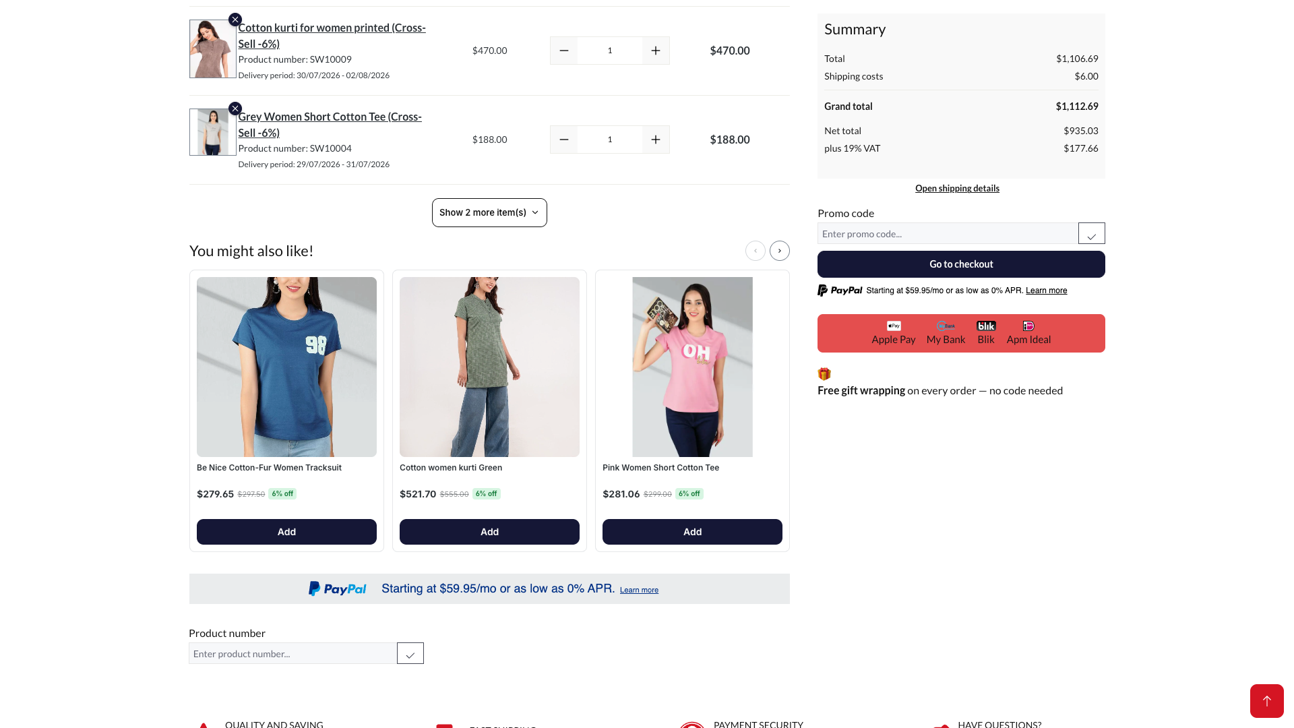The width and height of the screenshot is (1294, 728).
Task: Add Be Nice Cotton-Fur Women Tracksuit
Action: tap(286, 532)
